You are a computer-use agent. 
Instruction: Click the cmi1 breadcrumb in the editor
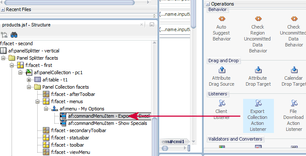click(175, 142)
